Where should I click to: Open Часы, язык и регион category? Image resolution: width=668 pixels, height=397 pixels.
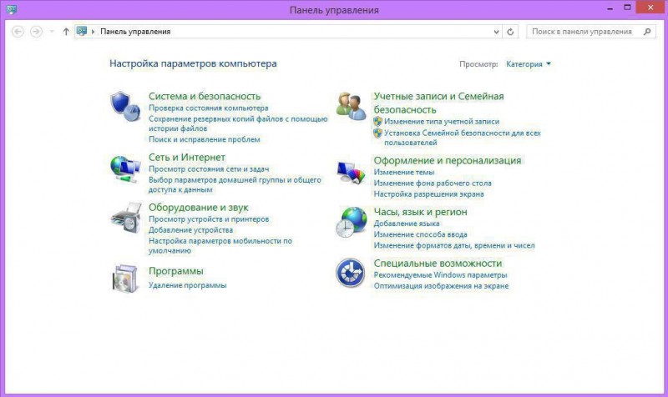(x=421, y=212)
